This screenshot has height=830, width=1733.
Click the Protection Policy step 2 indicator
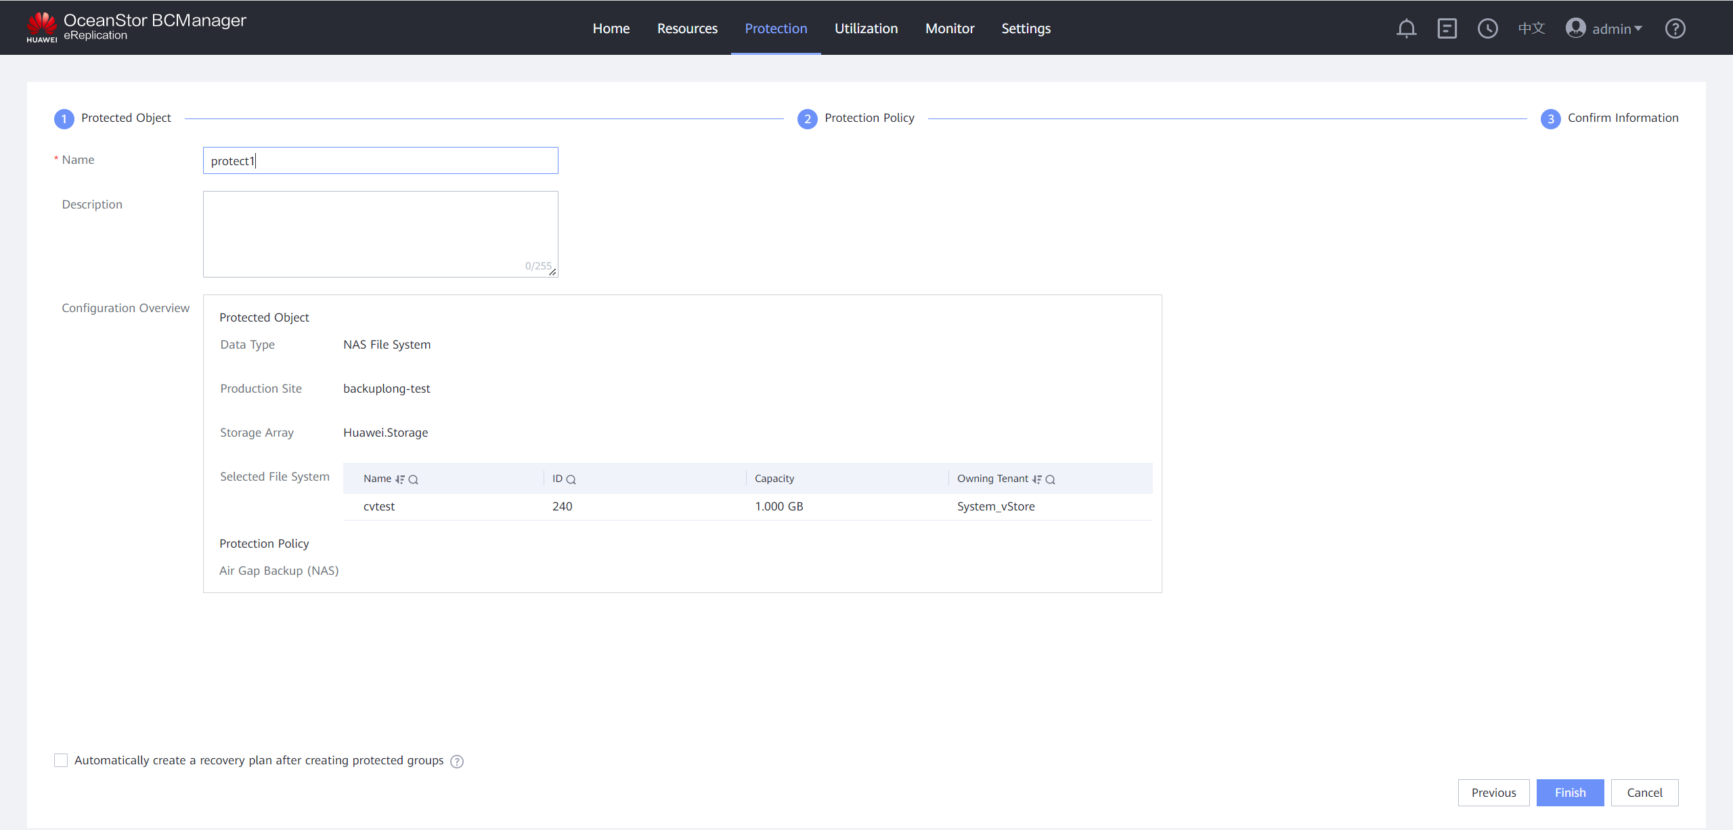tap(807, 119)
